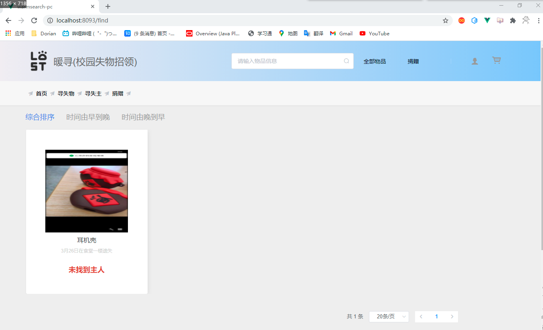Sort by 时间由早到晚

(88, 117)
